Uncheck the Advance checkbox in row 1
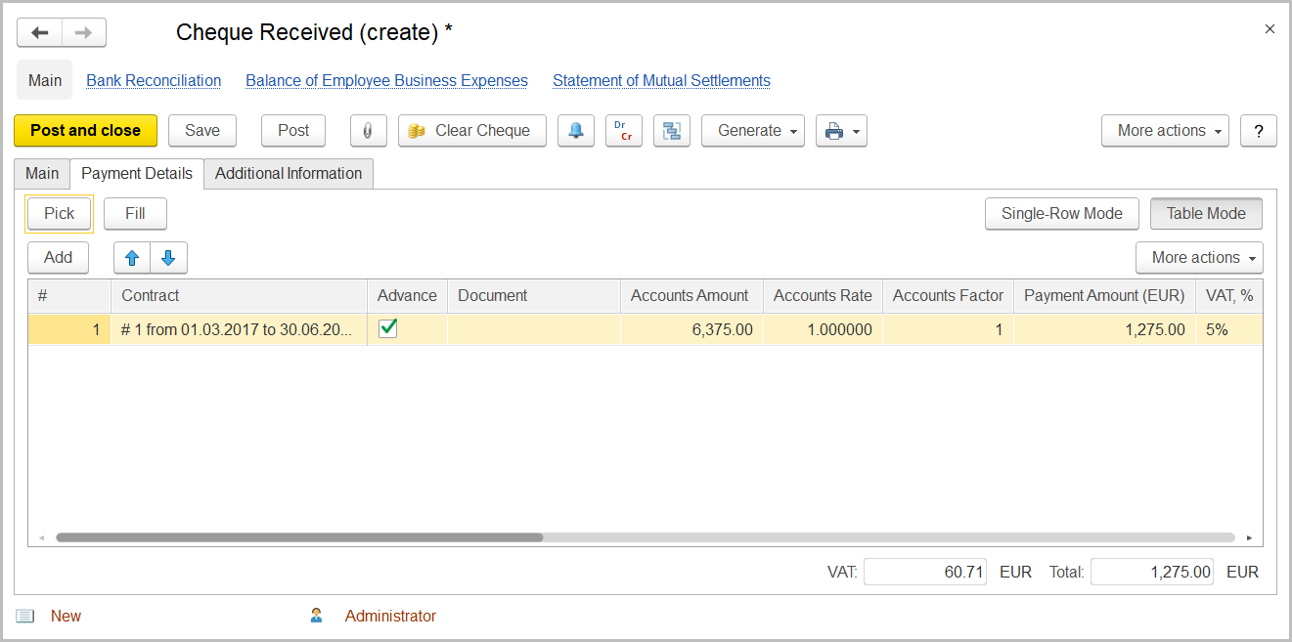Screen dimensions: 1292x642 click(387, 328)
